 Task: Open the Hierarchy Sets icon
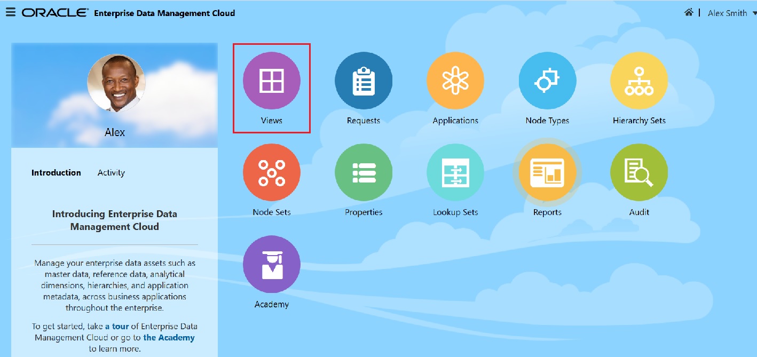639,80
